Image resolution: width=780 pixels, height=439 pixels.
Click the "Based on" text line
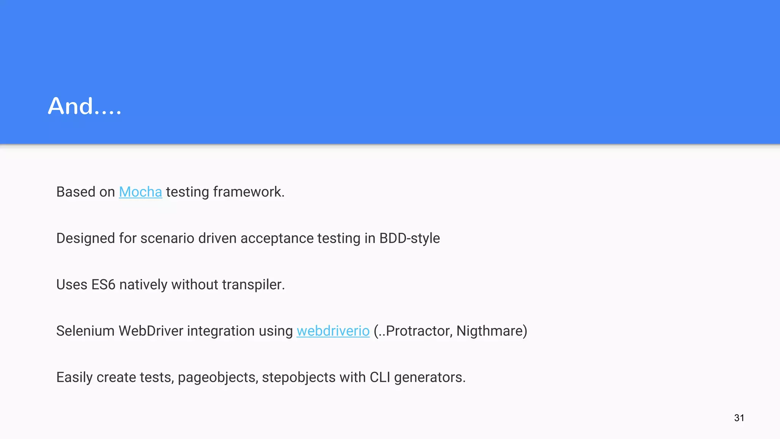pos(170,192)
